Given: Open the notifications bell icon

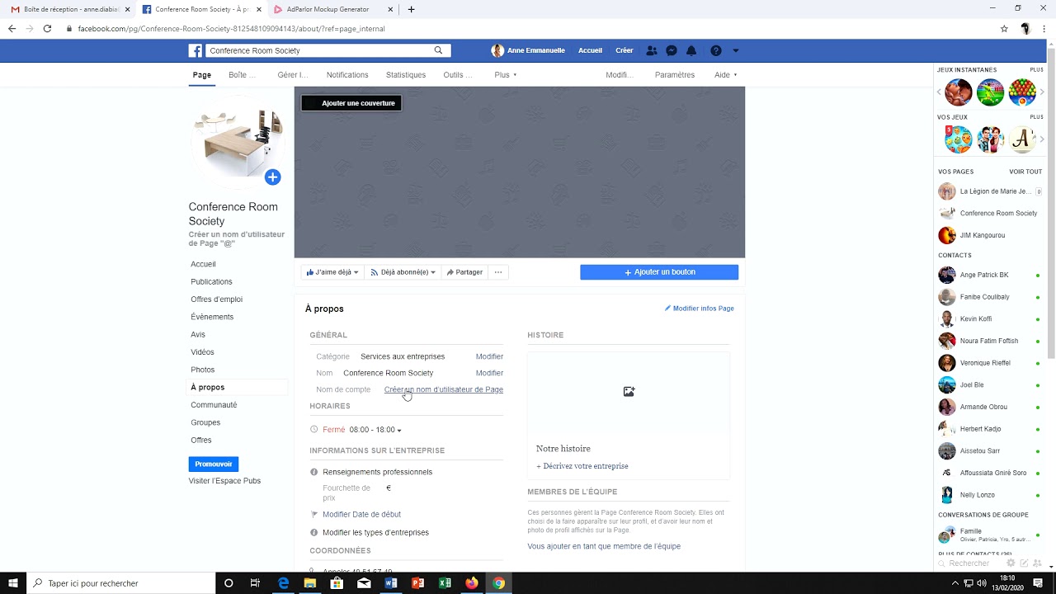Looking at the screenshot, I should [691, 50].
